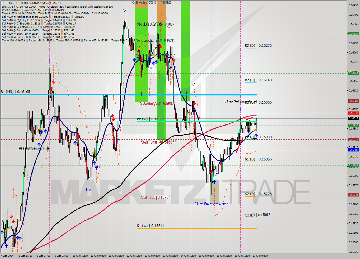This screenshot has width=360, height=259.
Task: Click the TRXUSD,H1 symbol title
Action: 12,3
